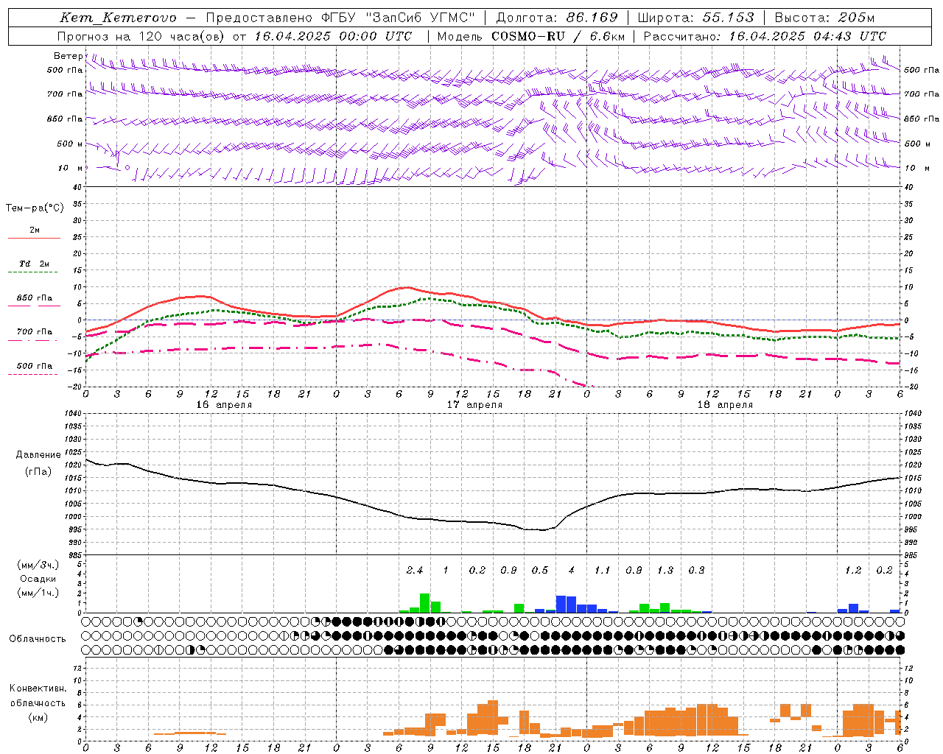Click the (мм/1ч.) precipitation unit label
Screen dimensions: 943x754
(x=38, y=593)
